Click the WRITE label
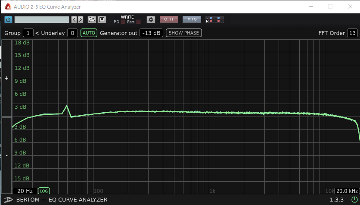The width and height of the screenshot is (360, 205). [127, 17]
